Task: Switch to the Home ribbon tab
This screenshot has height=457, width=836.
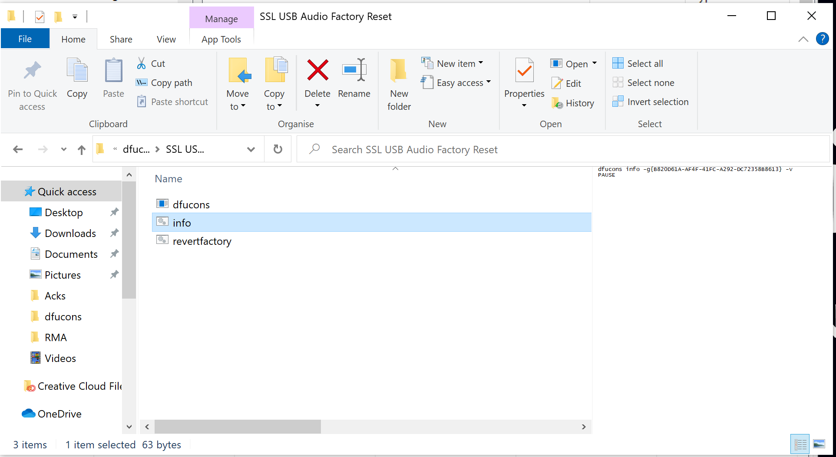Action: (x=73, y=39)
